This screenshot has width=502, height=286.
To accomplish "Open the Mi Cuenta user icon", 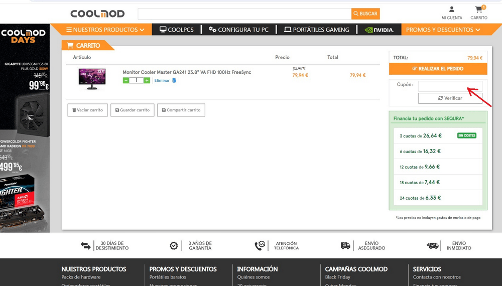I will [452, 9].
